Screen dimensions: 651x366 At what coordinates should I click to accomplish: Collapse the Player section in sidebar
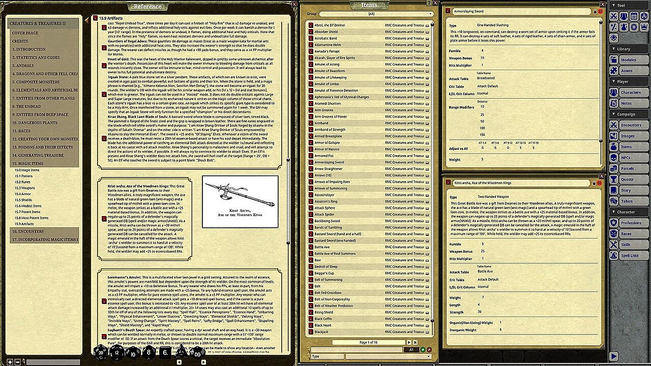(629, 81)
